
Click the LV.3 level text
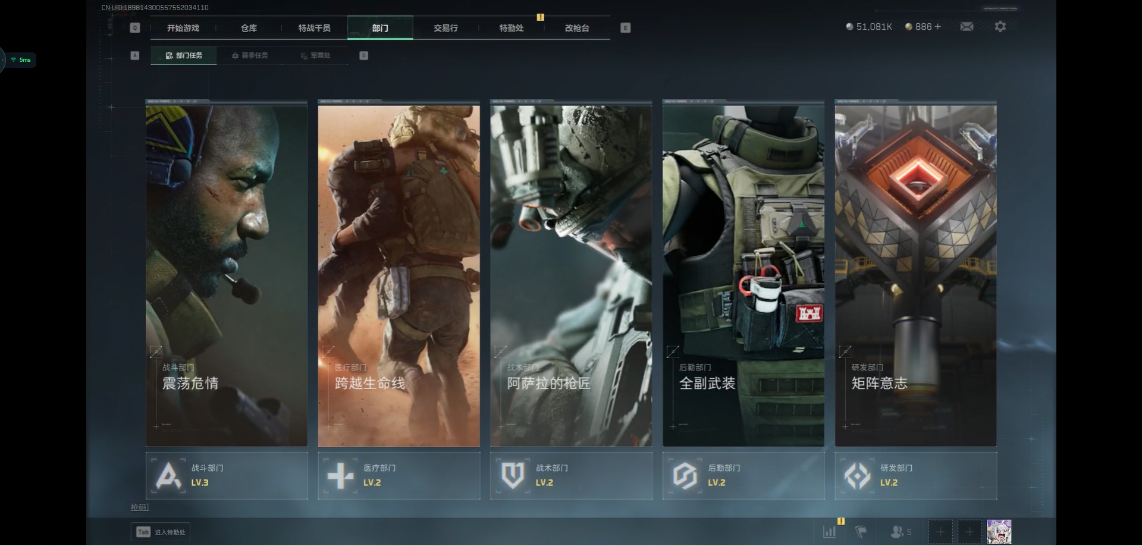tap(200, 482)
